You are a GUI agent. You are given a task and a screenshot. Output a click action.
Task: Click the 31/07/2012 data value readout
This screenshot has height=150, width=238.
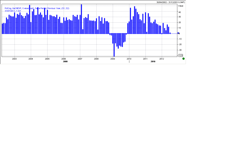coord(12,11)
